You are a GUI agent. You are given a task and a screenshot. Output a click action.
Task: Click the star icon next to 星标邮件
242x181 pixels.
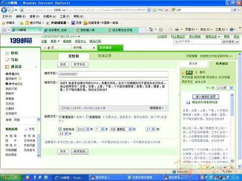pyautogui.click(x=20, y=79)
